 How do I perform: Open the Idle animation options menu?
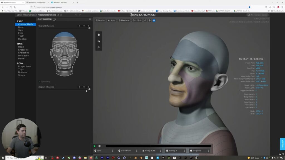click(113, 151)
